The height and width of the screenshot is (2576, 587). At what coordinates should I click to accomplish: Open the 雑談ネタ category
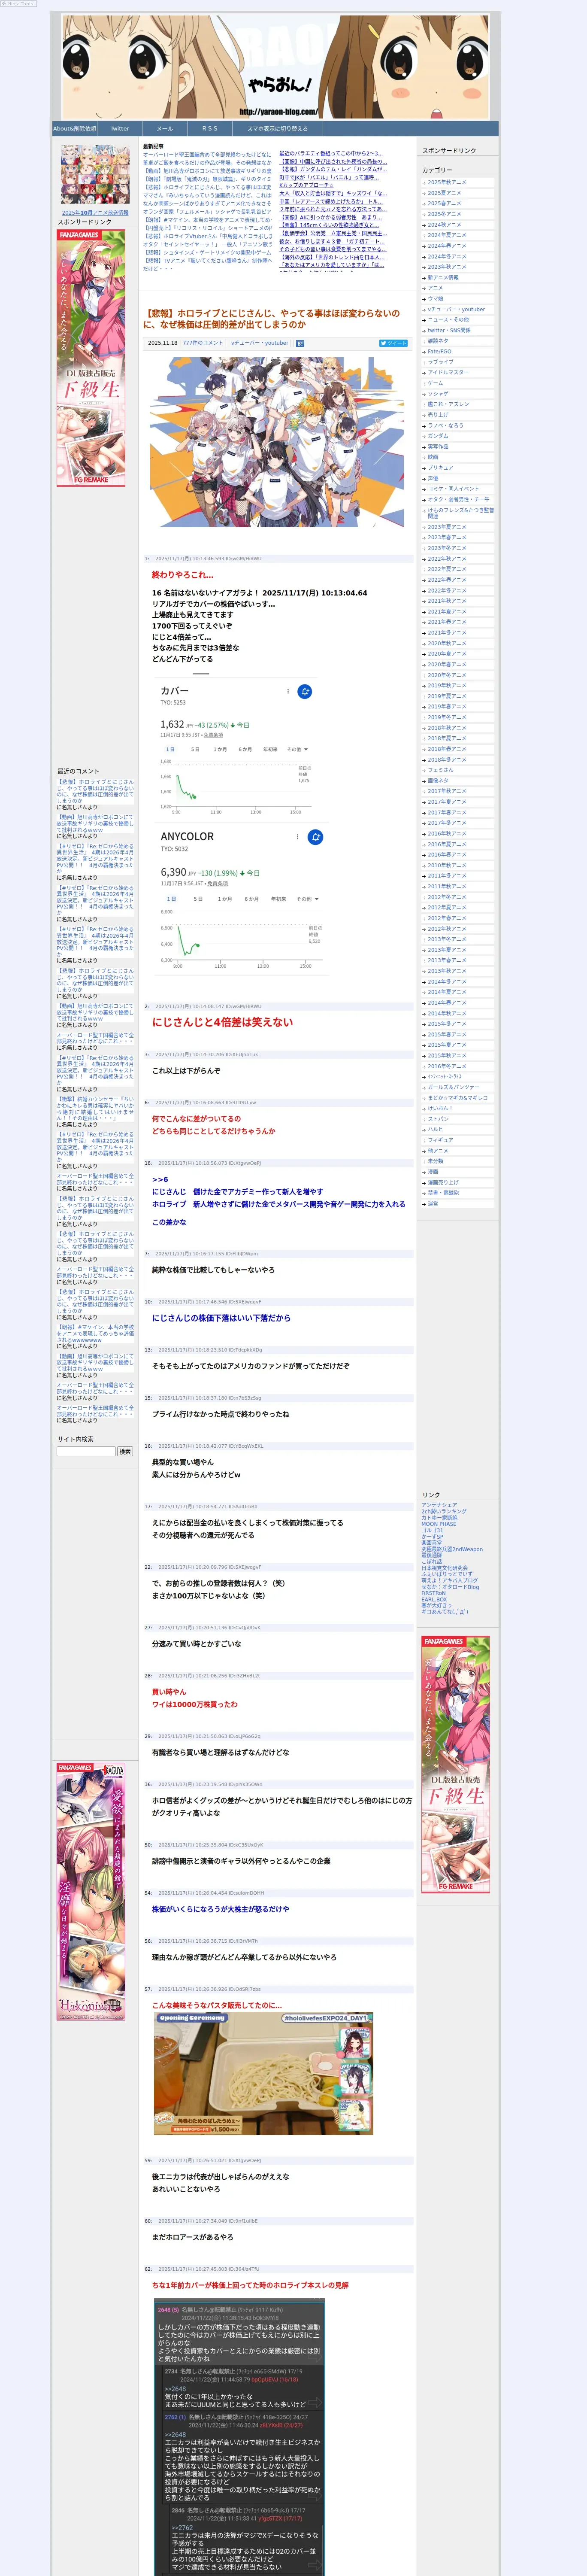tap(438, 341)
